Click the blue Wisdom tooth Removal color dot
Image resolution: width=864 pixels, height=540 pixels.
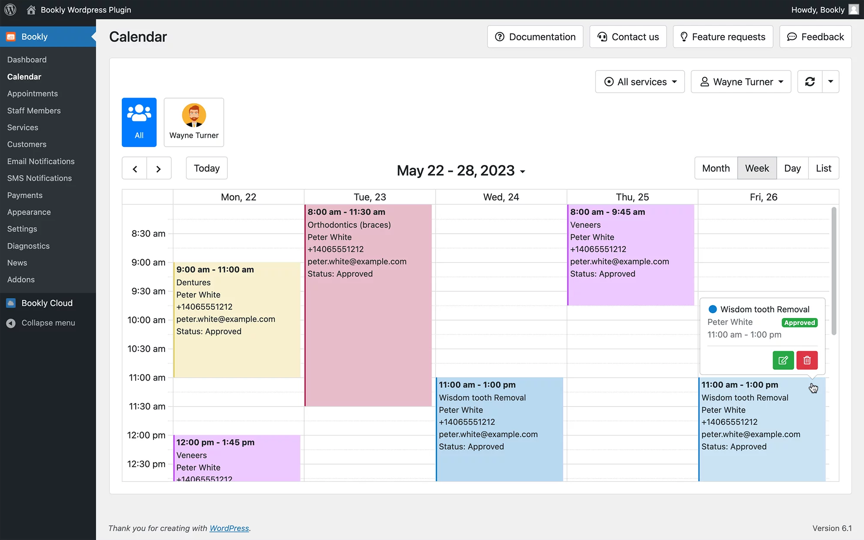click(713, 309)
